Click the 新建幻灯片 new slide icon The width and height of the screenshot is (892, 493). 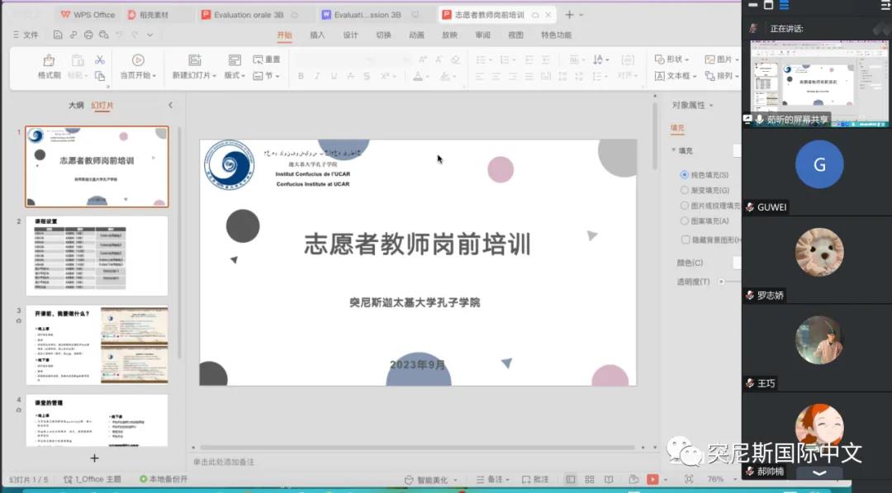tap(195, 60)
